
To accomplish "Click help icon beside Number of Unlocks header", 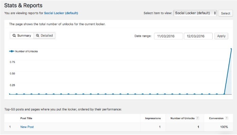I will tap(197, 118).
